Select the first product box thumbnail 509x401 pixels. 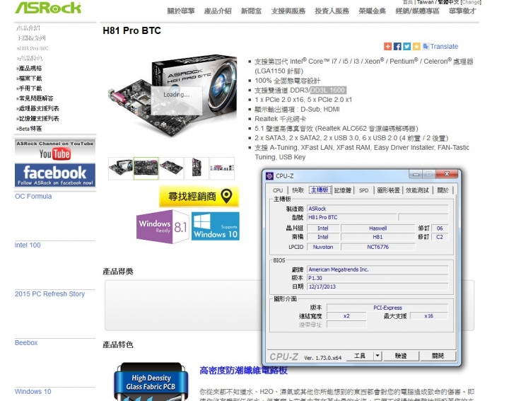pos(120,168)
